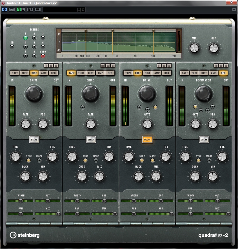Click band 2 Pan slider handle
Image resolution: width=238 pixels, height=249 pixels.
coord(77,214)
